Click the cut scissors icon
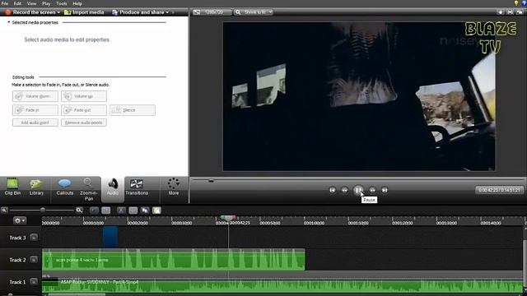 tap(121, 210)
